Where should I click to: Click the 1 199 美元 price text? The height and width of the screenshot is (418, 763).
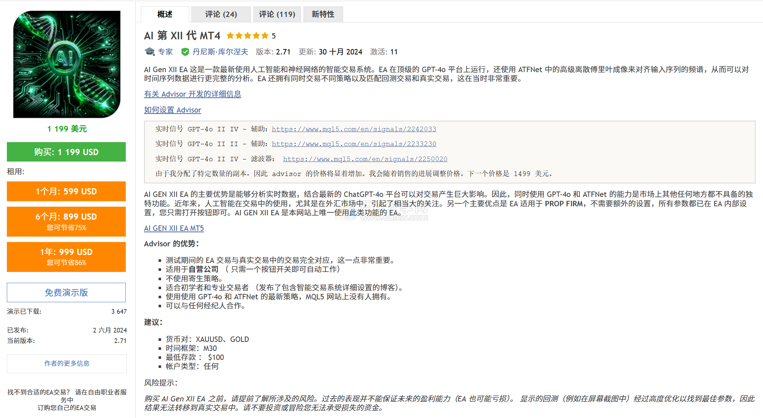67,129
